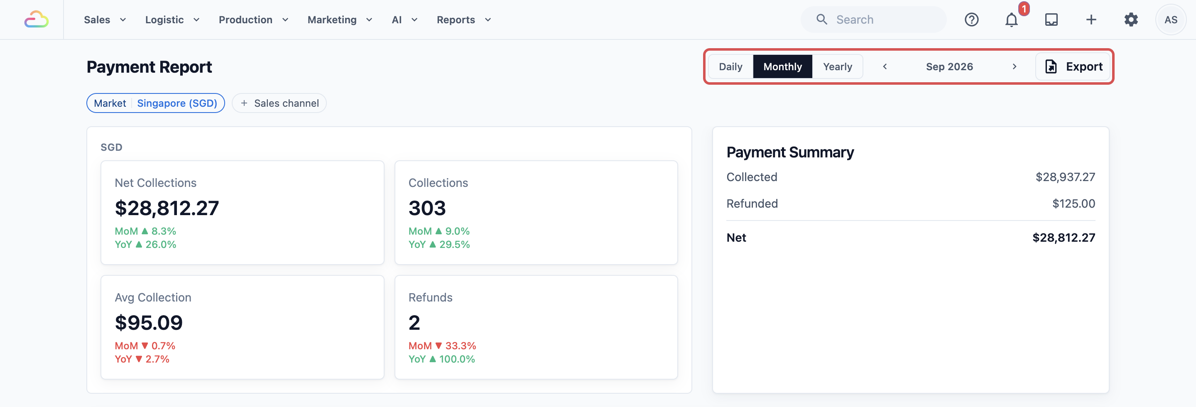Expand the Sales menu
This screenshot has height=407, width=1196.
coord(105,20)
